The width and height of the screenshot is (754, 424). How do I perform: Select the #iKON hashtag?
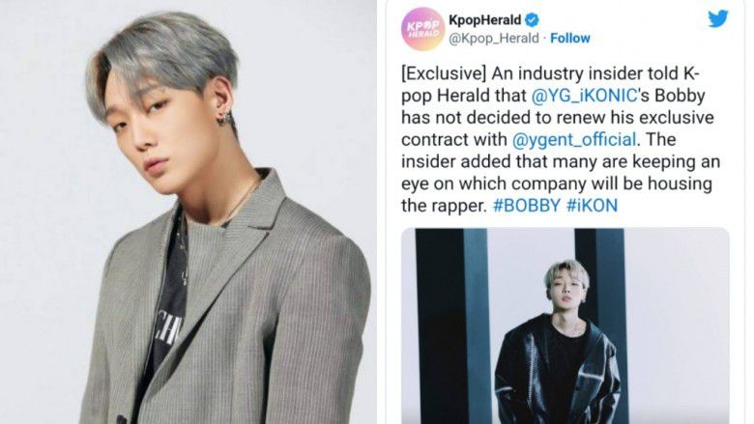pyautogui.click(x=592, y=206)
